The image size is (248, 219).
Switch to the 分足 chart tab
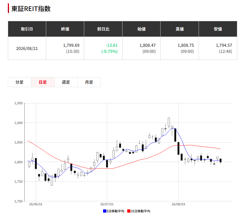[19, 82]
